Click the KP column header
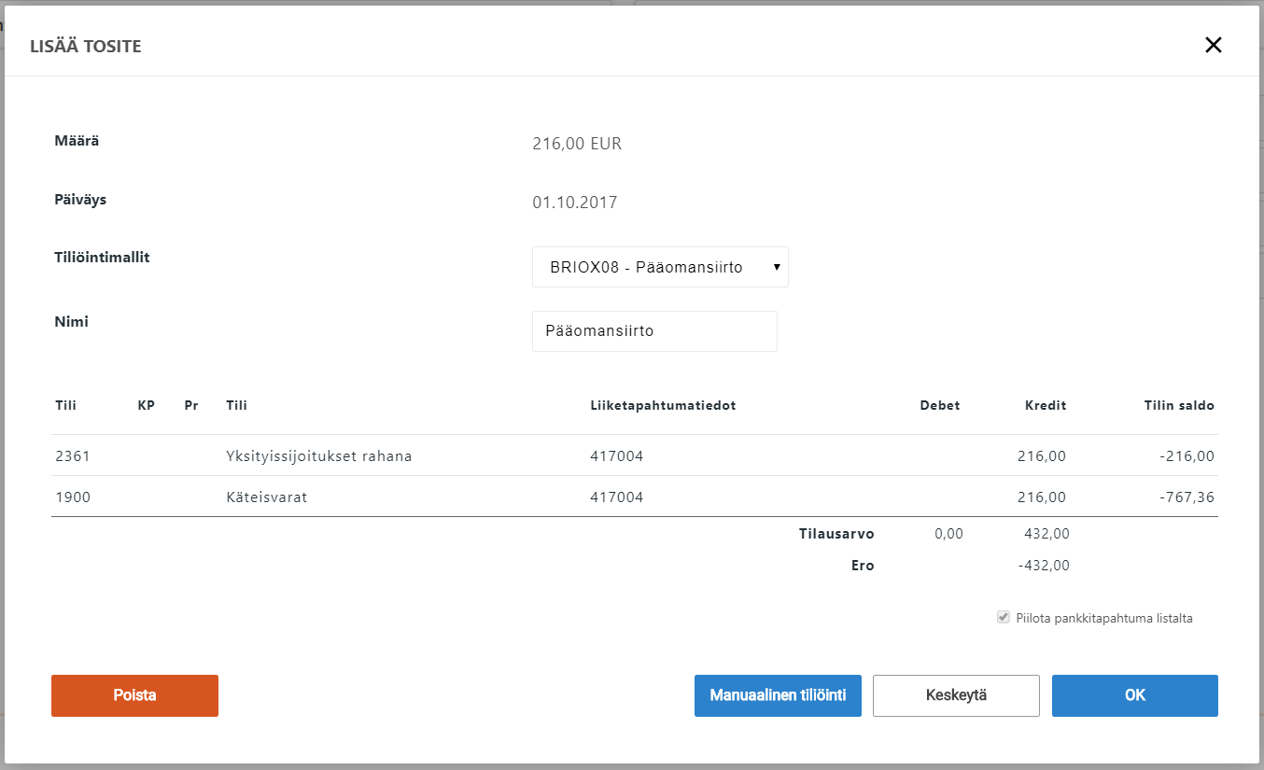Image resolution: width=1264 pixels, height=770 pixels. click(x=146, y=406)
